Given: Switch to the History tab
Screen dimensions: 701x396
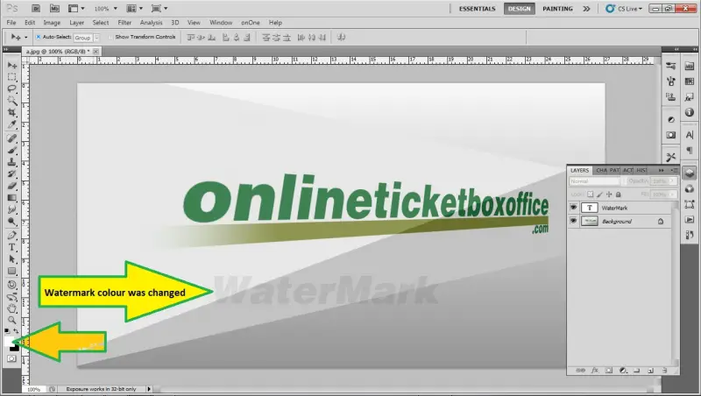Looking at the screenshot, I should 641,170.
